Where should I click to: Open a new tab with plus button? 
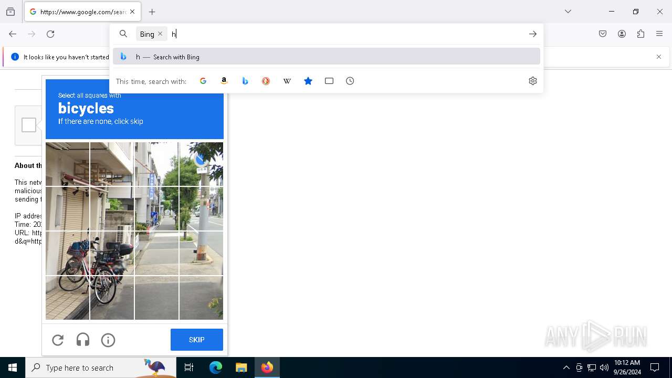pyautogui.click(x=152, y=12)
